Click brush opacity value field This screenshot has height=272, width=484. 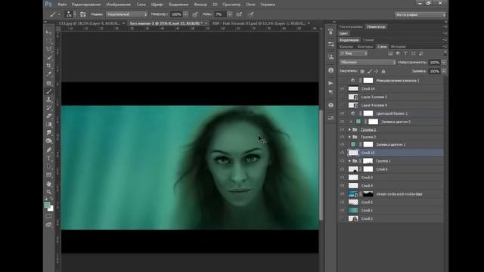[x=176, y=14]
